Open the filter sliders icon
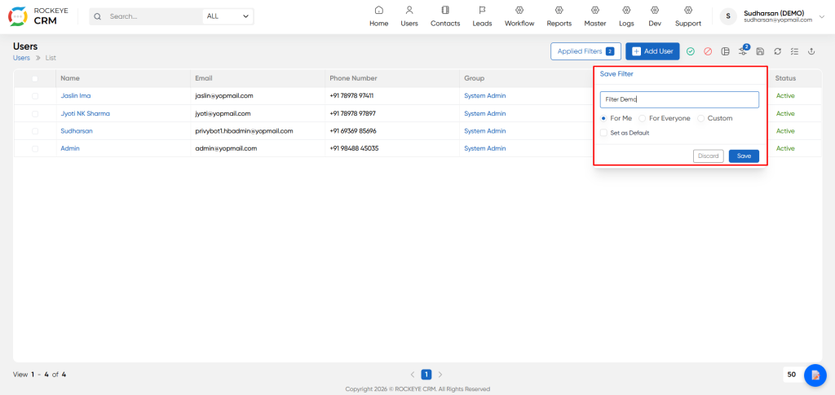 coord(742,51)
